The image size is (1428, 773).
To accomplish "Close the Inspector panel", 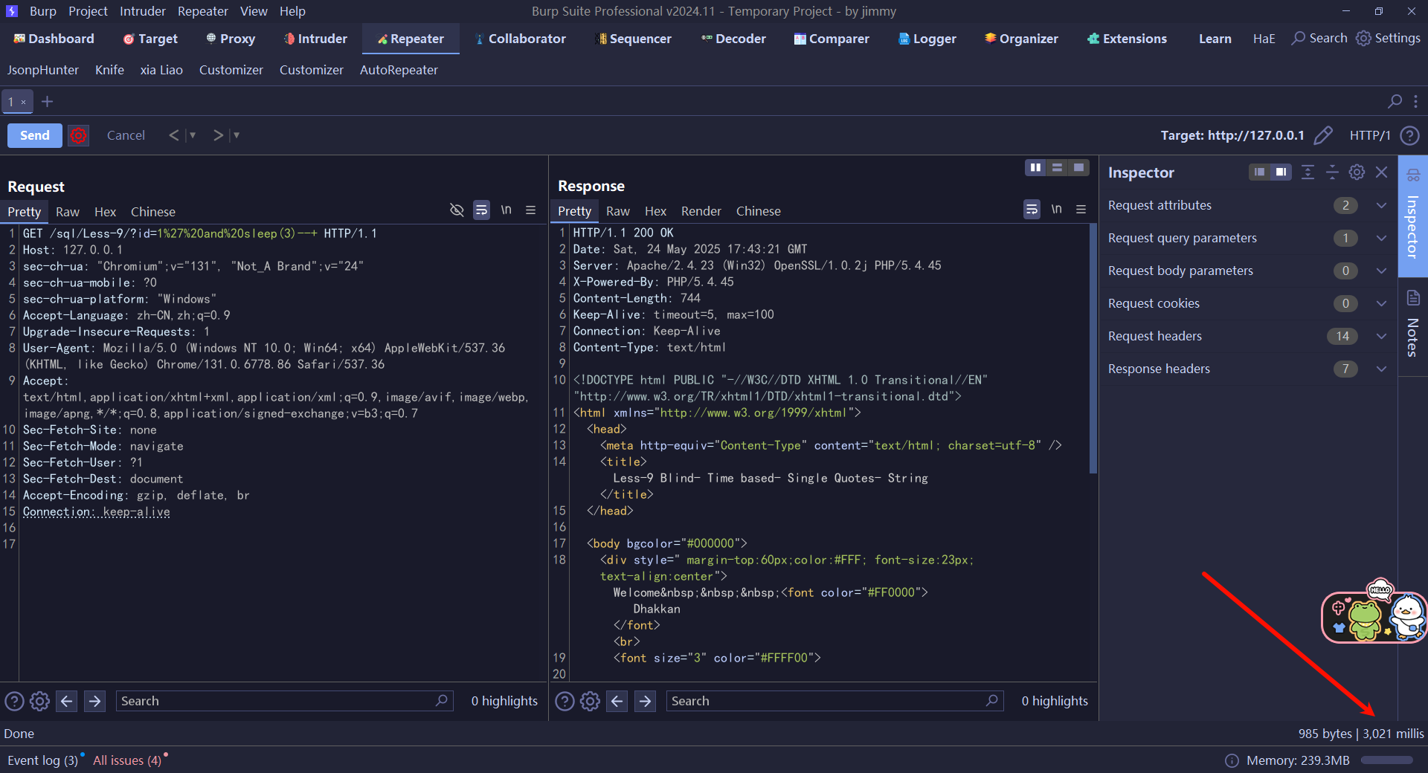I will (x=1381, y=172).
